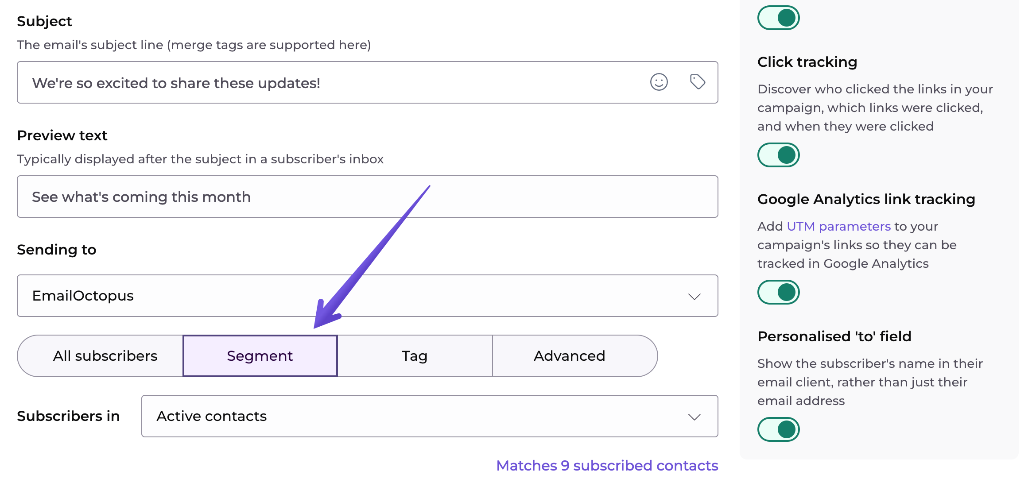Screen dimensions: 1032x494
Task: Switch to the Tag tab
Action: pyautogui.click(x=415, y=356)
